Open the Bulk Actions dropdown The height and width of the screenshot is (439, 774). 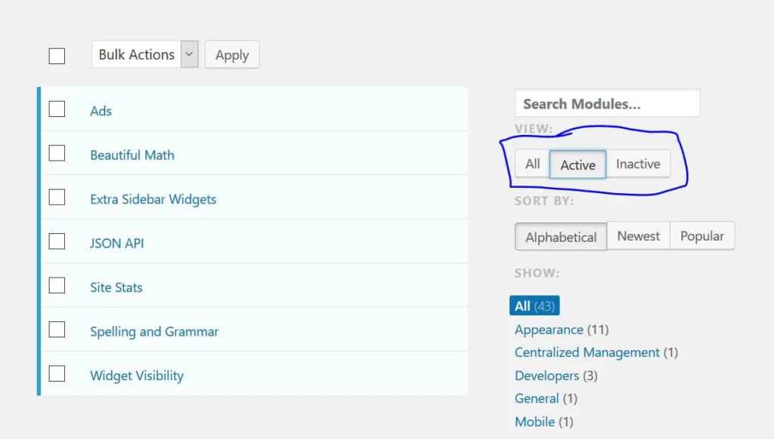click(144, 54)
